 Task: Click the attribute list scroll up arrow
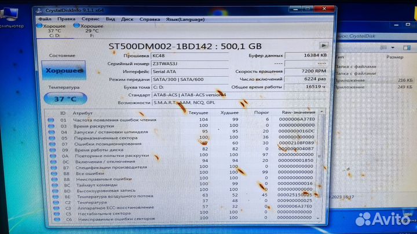[x=321, y=112]
